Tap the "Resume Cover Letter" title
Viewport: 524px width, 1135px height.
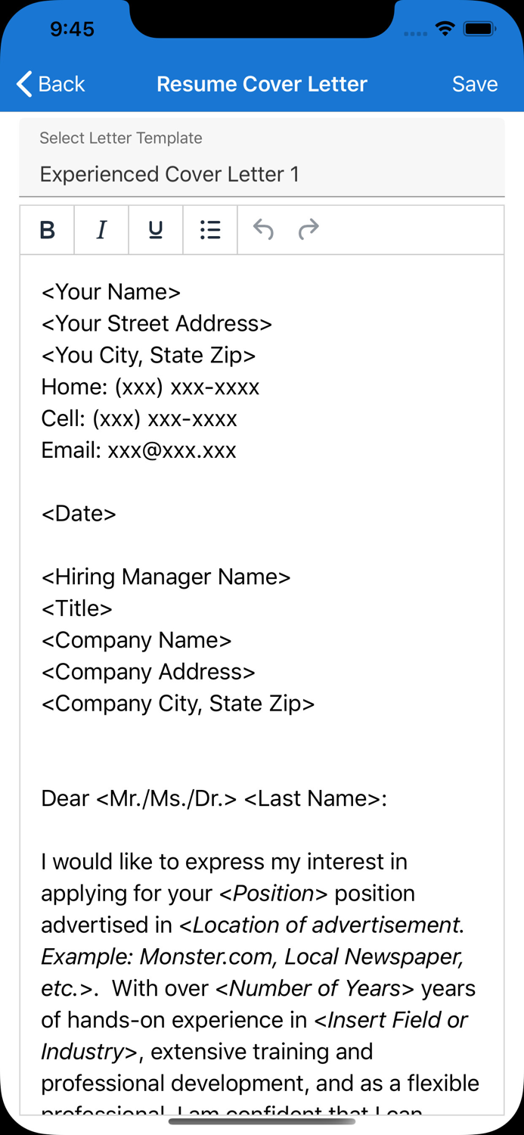[262, 84]
